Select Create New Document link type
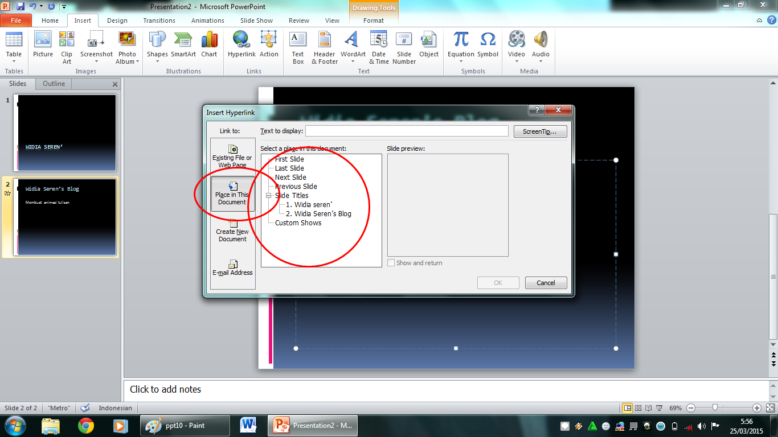The image size is (778, 437). [232, 230]
